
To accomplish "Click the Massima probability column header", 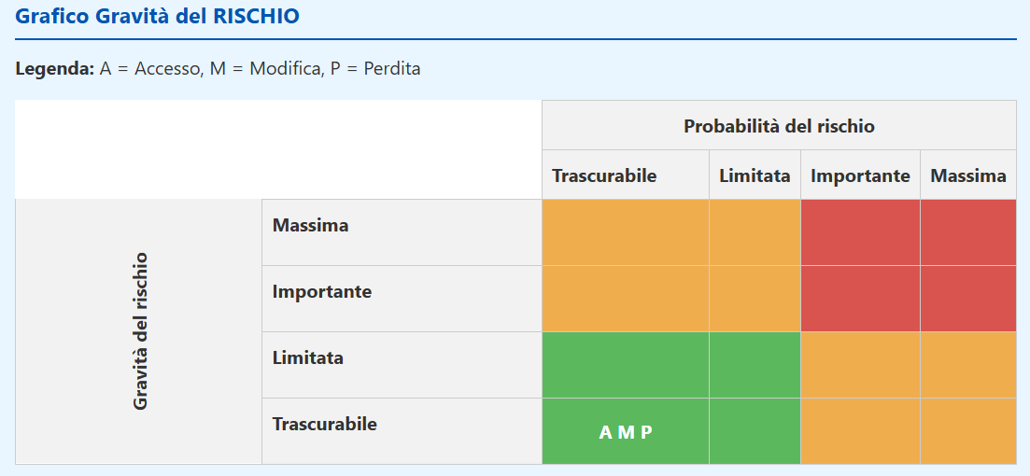I will pos(968,175).
